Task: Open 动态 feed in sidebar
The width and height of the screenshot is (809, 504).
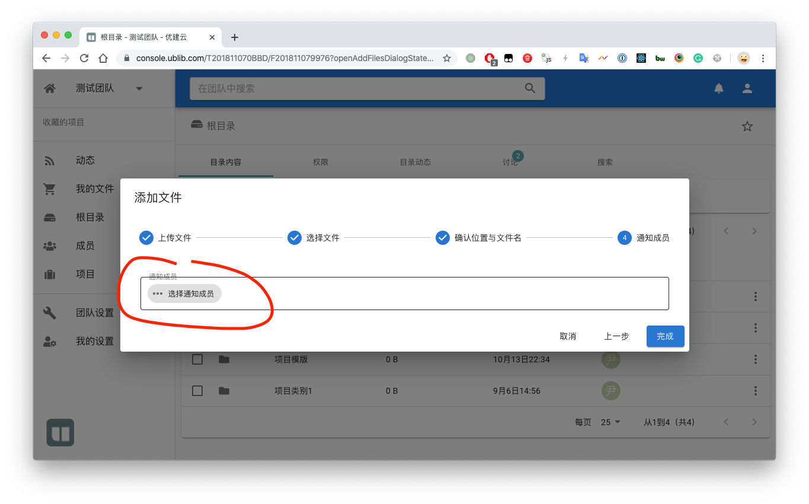Action: click(85, 161)
